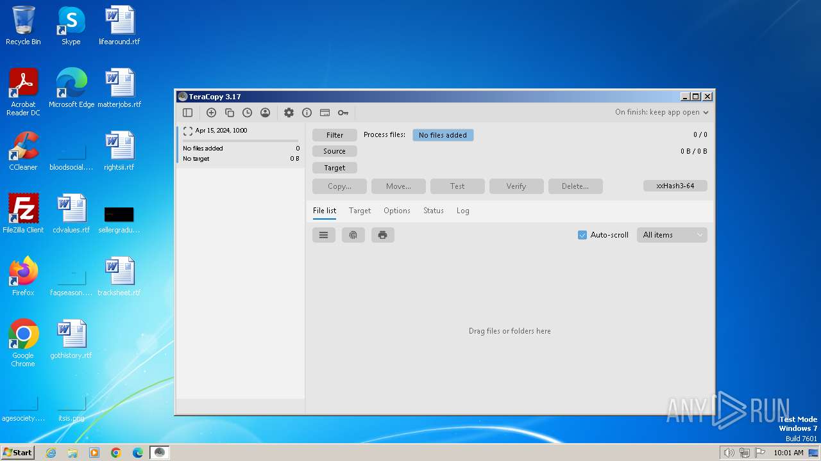The width and height of the screenshot is (821, 461).
Task: Enable or disable Auto-scroll checkbox
Action: pyautogui.click(x=582, y=235)
